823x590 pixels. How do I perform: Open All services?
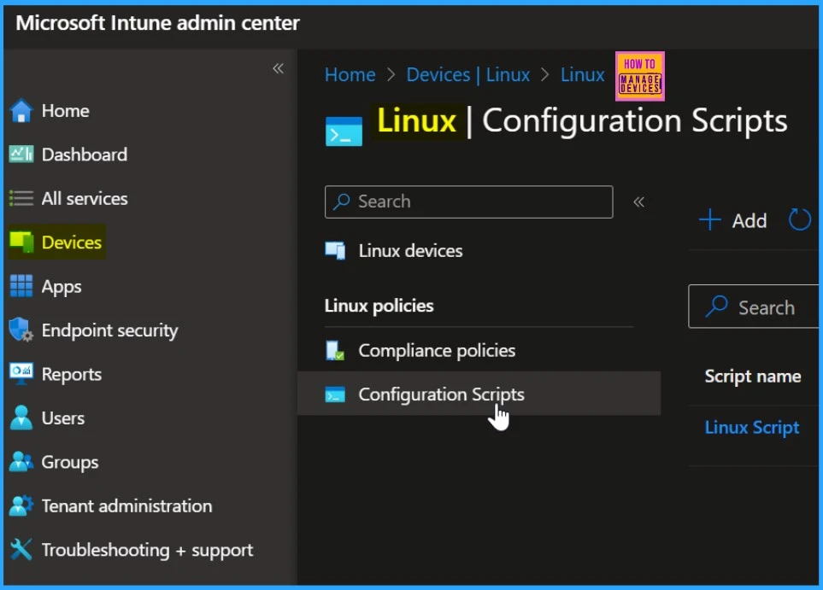(85, 199)
